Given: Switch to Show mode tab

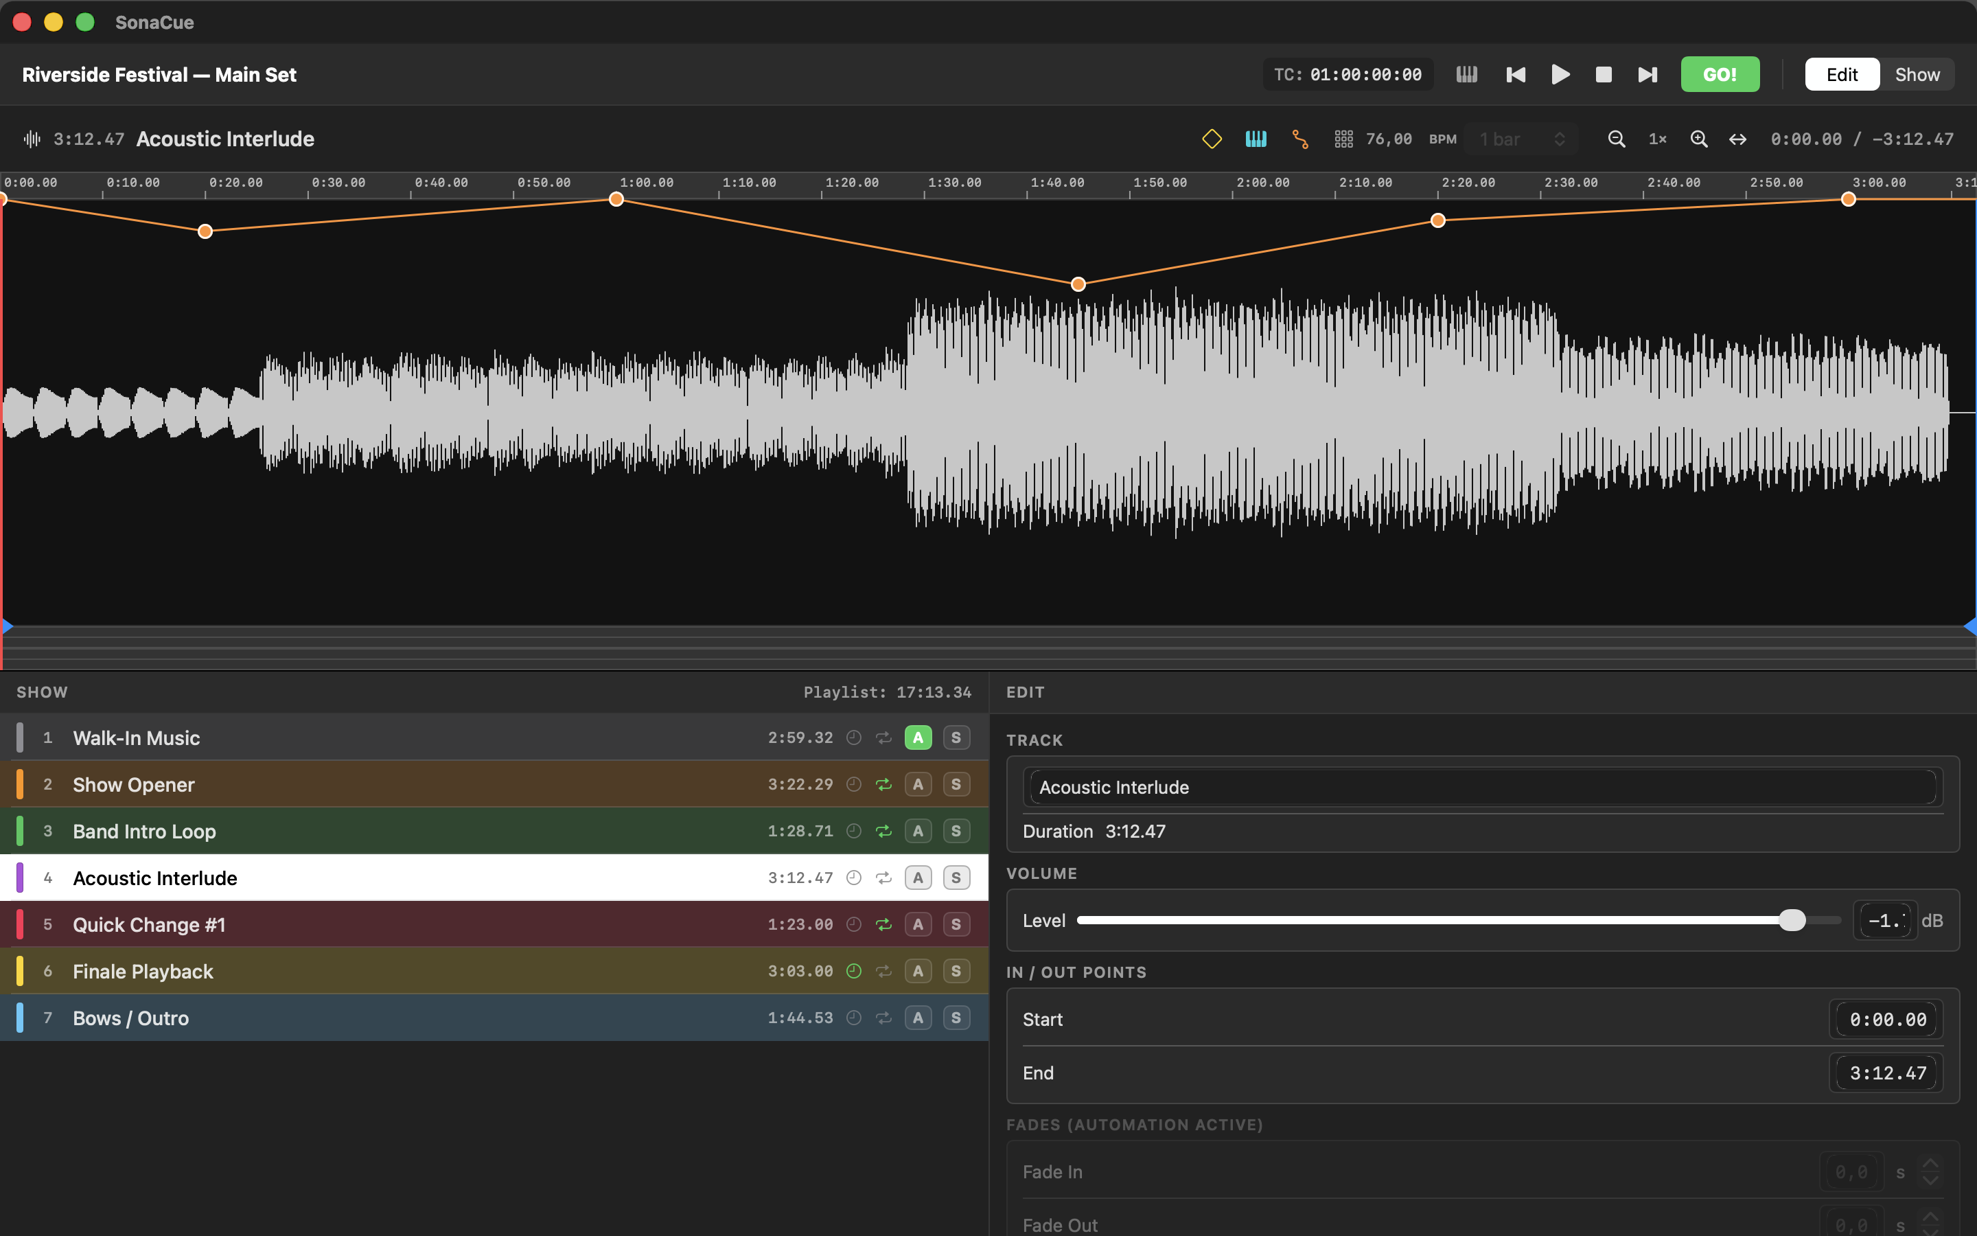Looking at the screenshot, I should click(1917, 74).
